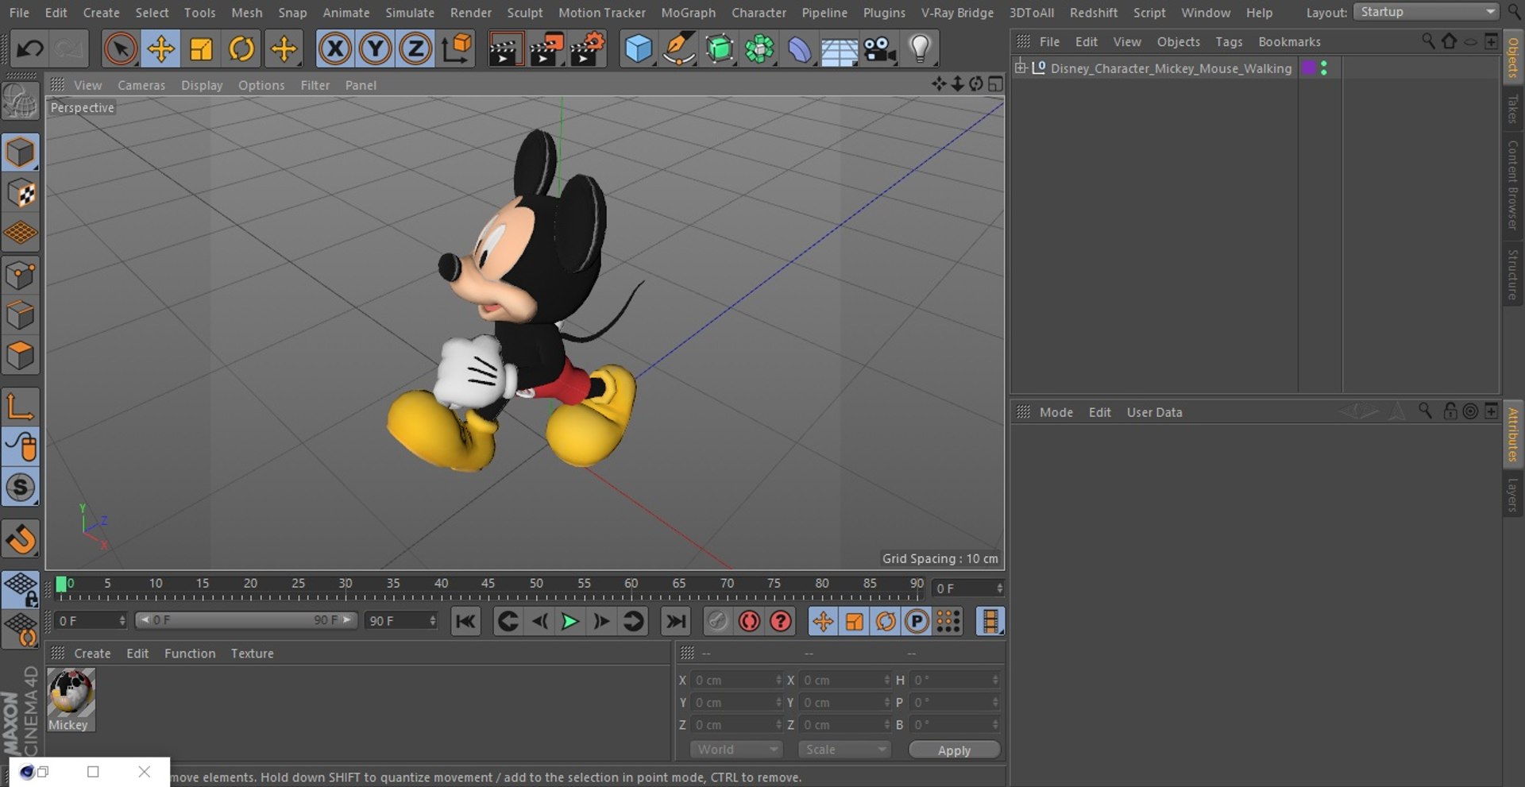Open the green Array modeling objects

point(759,49)
